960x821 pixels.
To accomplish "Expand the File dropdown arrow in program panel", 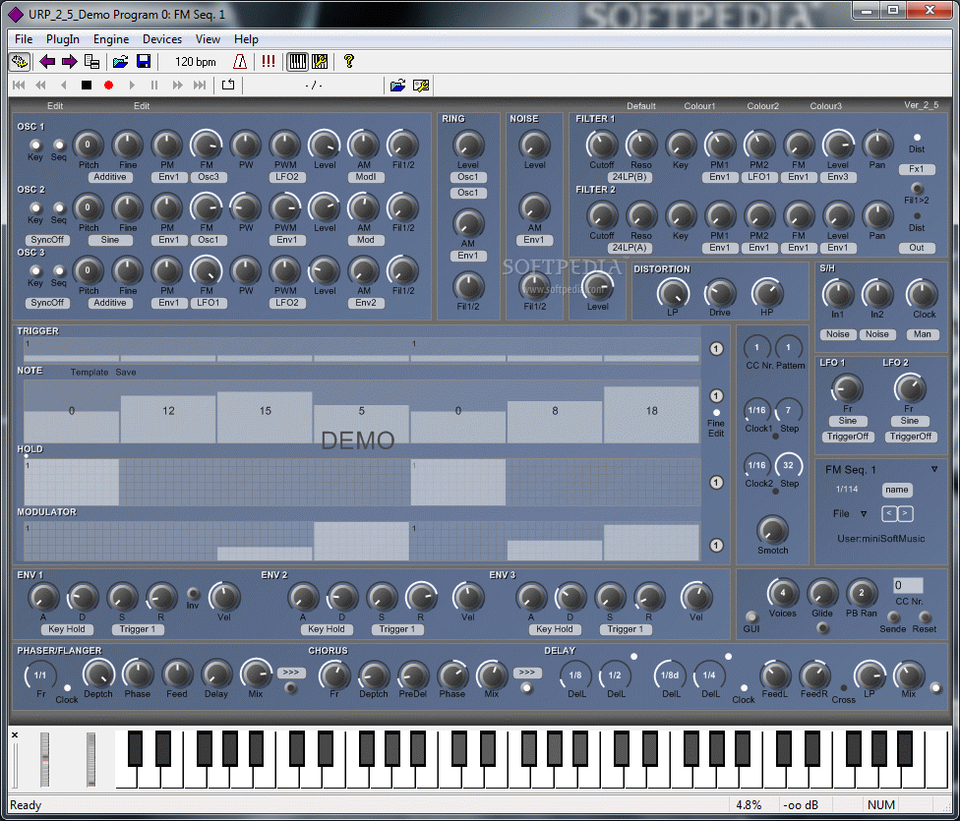I will point(864,514).
